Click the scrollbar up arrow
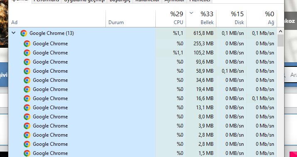 tap(280, 31)
